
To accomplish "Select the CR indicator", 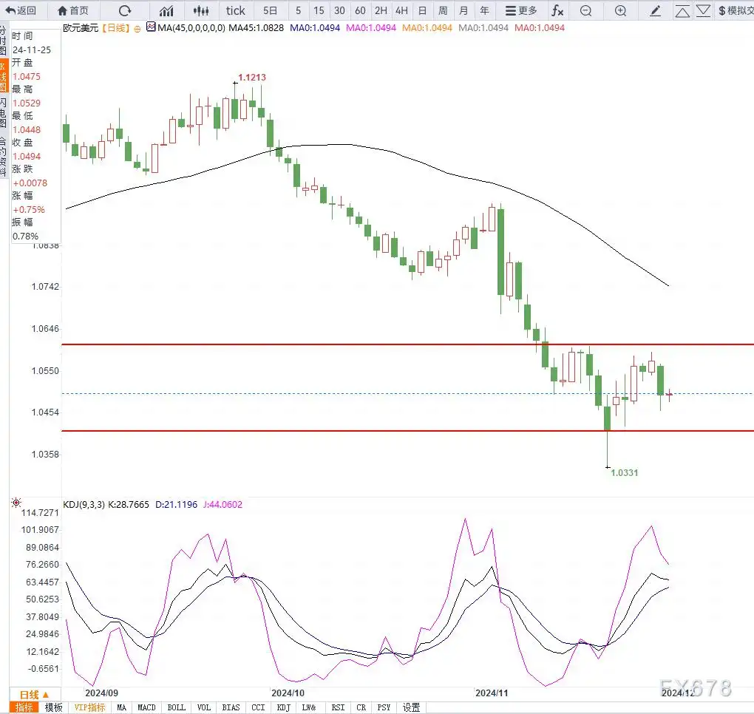I will (361, 707).
